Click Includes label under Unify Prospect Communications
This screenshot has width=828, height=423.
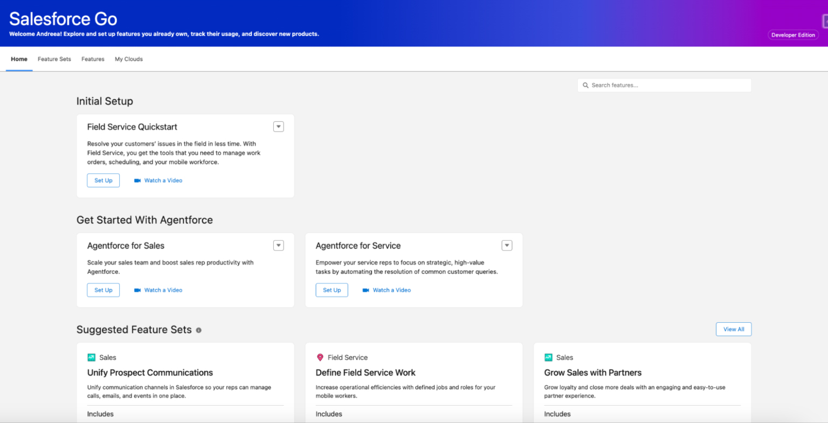100,414
